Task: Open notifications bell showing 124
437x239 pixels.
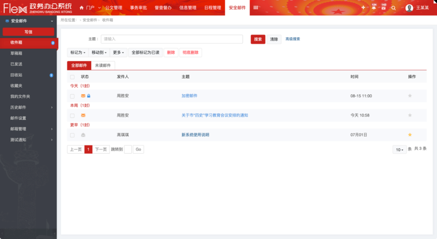Action: 374,8
